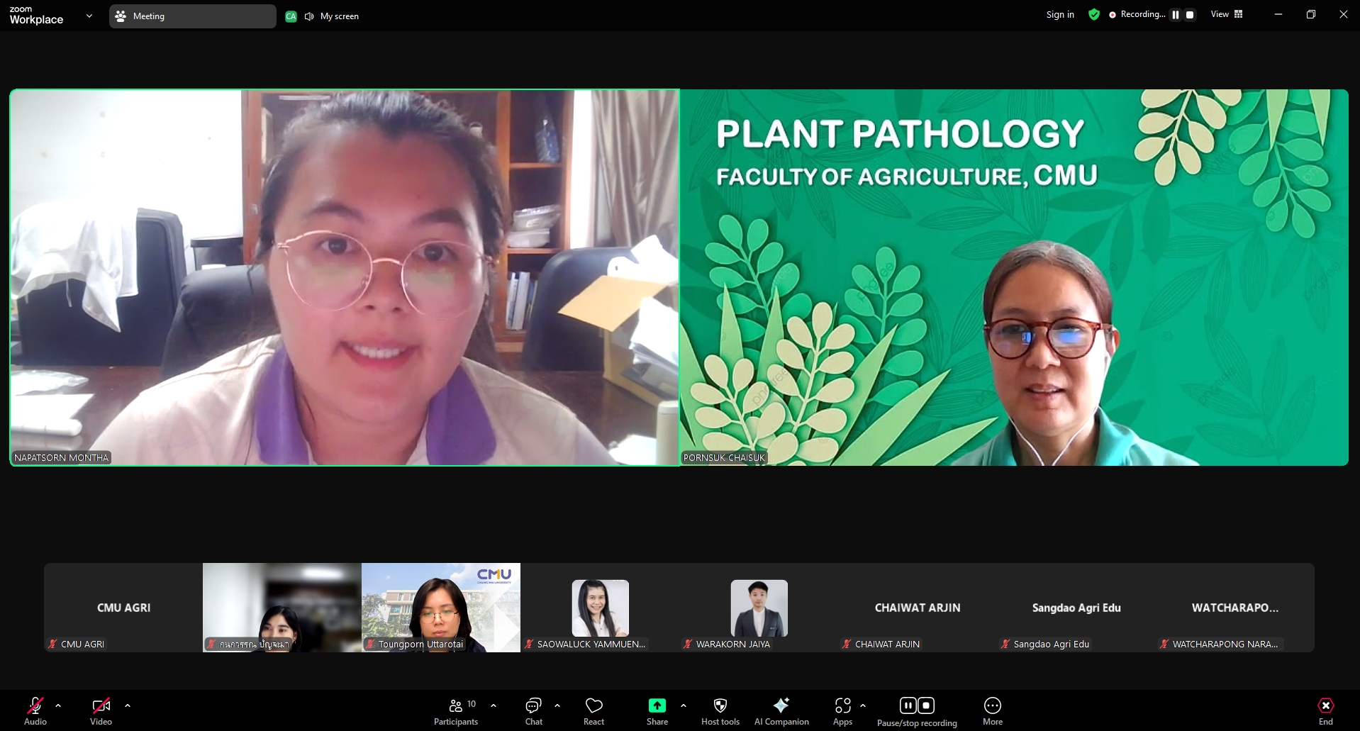Click the green CA indicator badge

(291, 16)
